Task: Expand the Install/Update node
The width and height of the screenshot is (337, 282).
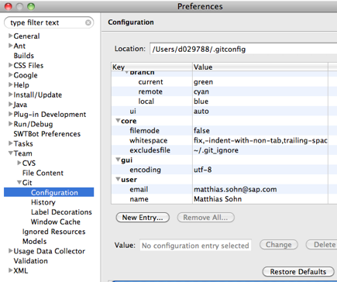Action: coord(11,95)
